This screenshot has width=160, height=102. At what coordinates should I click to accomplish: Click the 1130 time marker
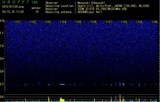(154, 22)
